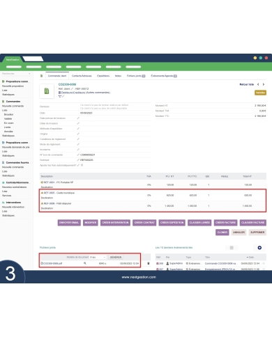This screenshot has width=272, height=337.
Task: Open the document model dropdown
Action: (98, 257)
